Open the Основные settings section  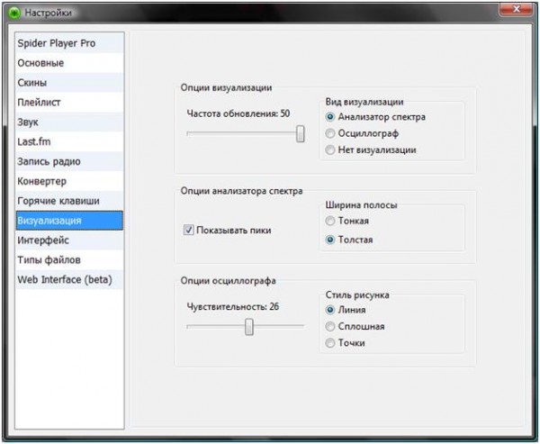coord(69,63)
